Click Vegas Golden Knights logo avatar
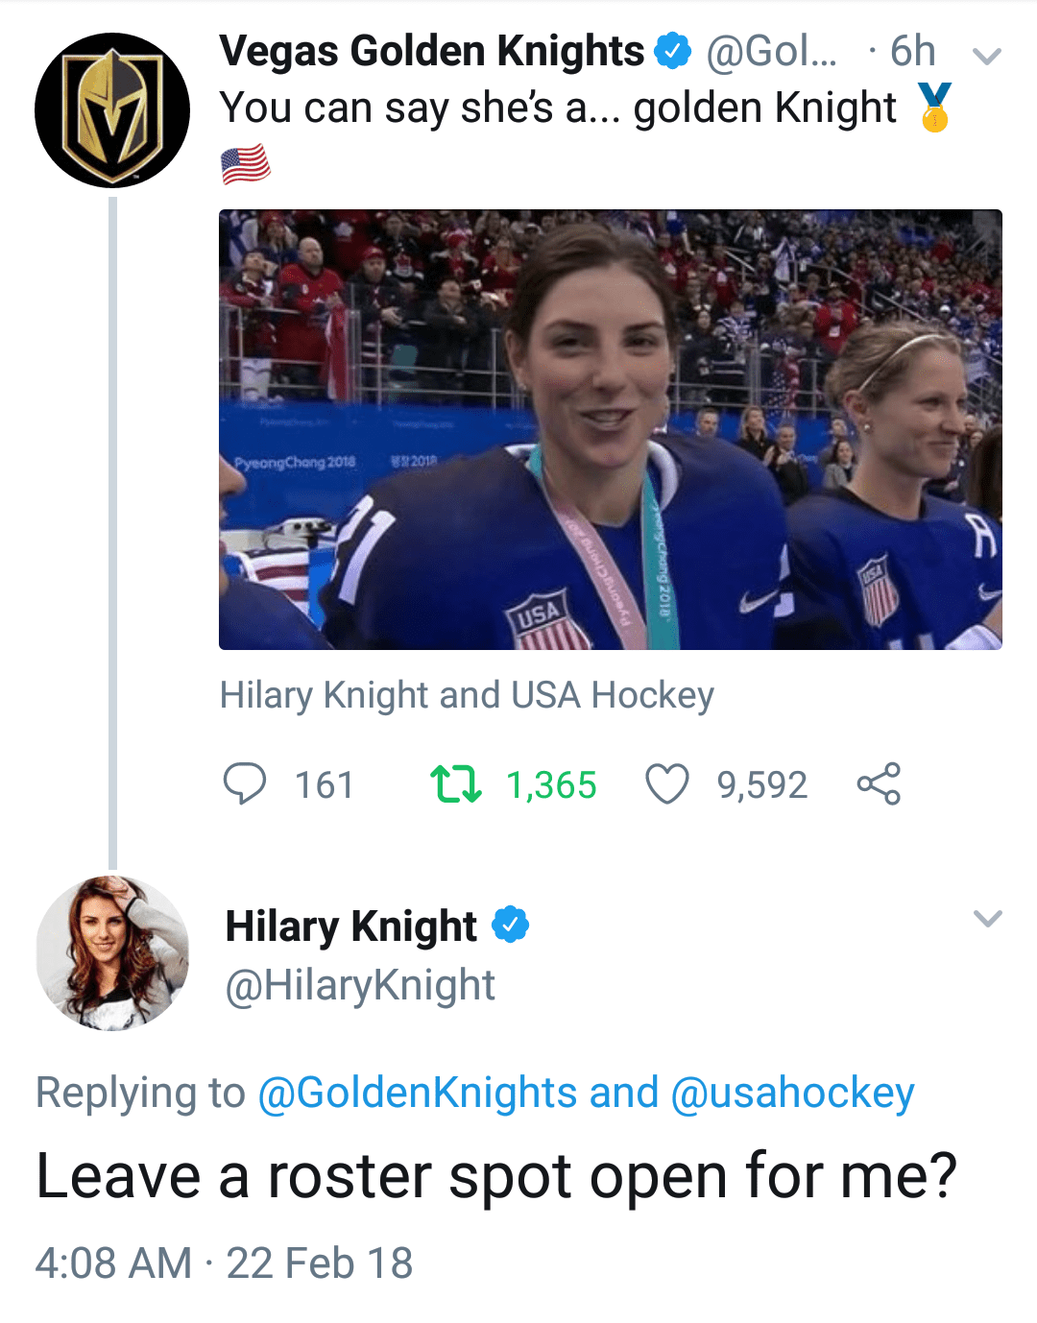Image resolution: width=1037 pixels, height=1323 pixels. click(112, 110)
